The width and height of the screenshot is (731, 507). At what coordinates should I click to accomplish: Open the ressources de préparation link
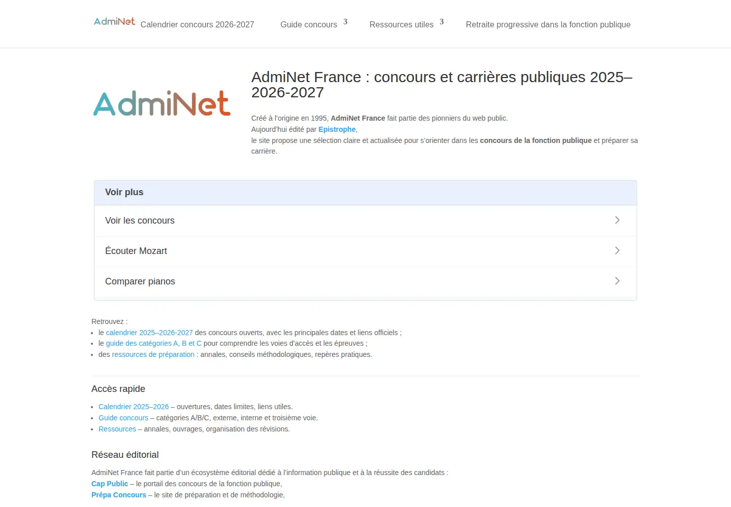tap(153, 354)
